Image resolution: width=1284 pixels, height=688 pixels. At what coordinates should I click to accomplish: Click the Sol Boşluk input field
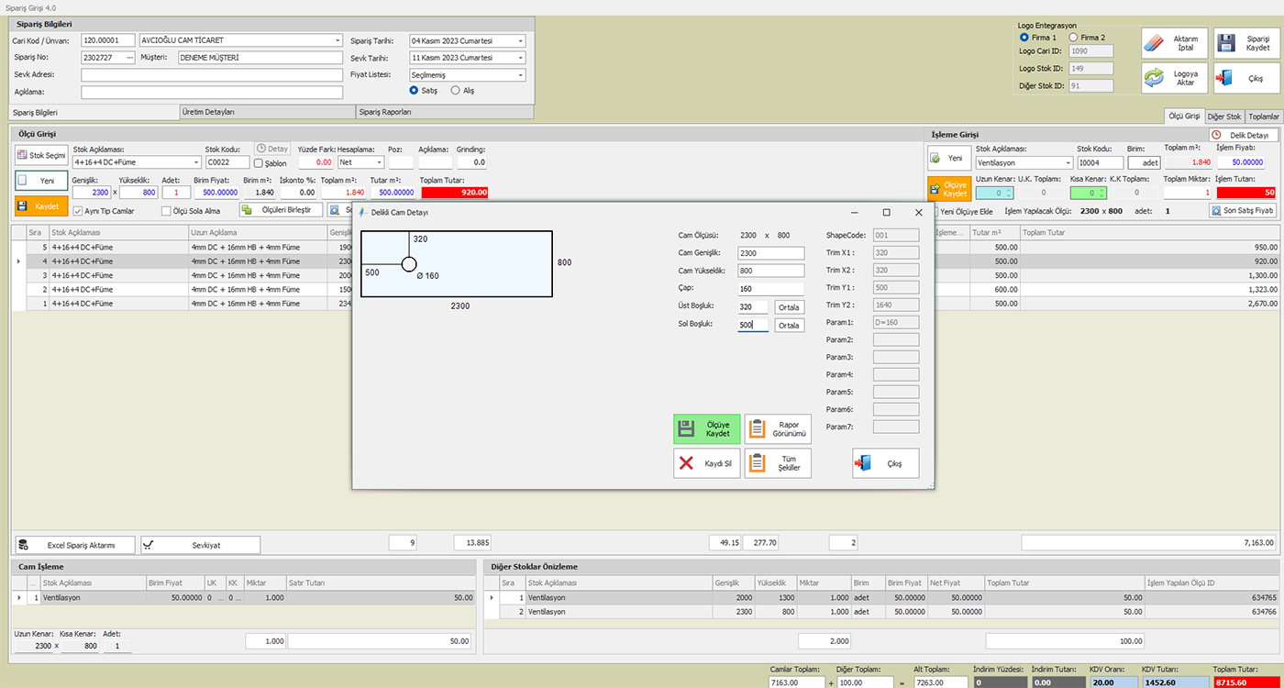[753, 326]
